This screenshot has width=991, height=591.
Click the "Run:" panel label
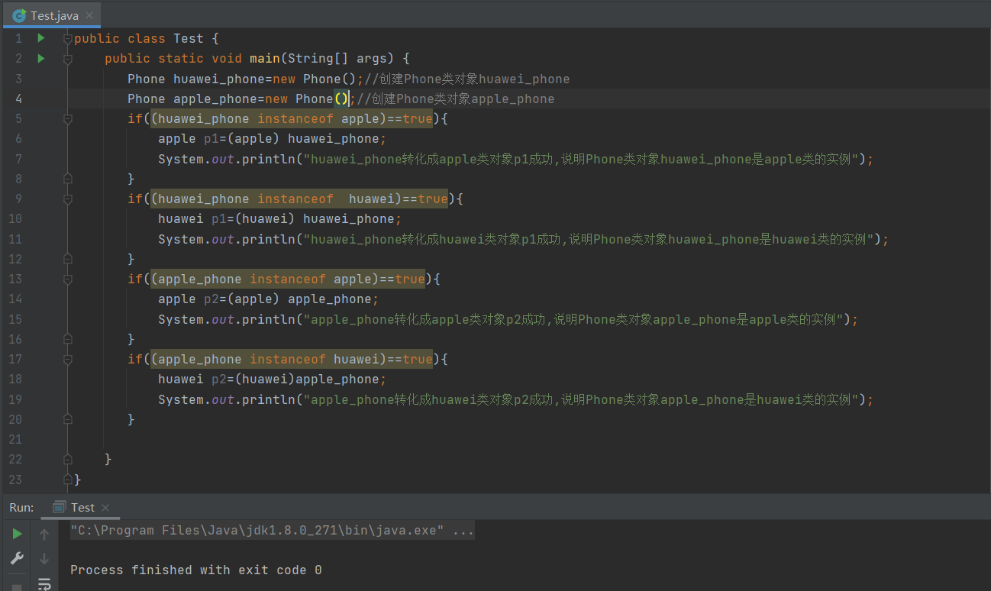tap(21, 508)
